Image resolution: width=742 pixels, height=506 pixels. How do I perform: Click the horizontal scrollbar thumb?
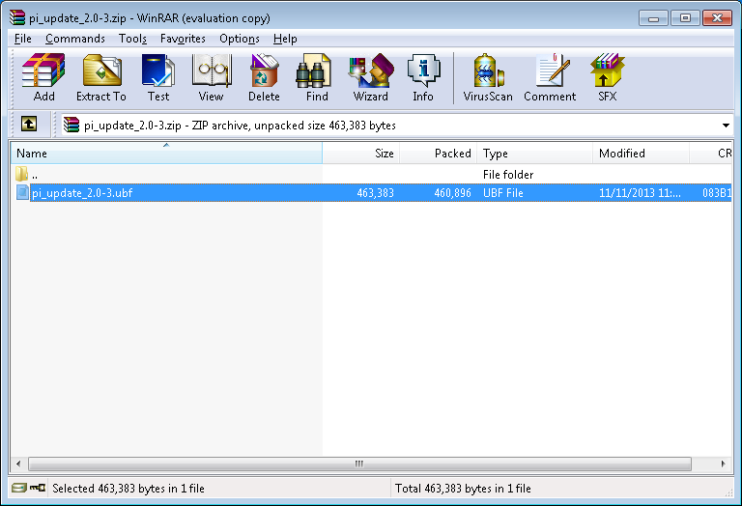359,464
